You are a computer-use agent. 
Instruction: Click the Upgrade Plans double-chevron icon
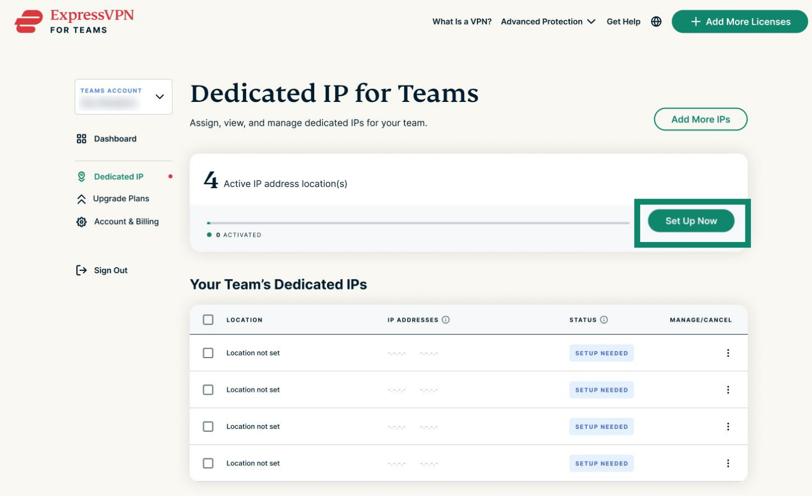[81, 199]
